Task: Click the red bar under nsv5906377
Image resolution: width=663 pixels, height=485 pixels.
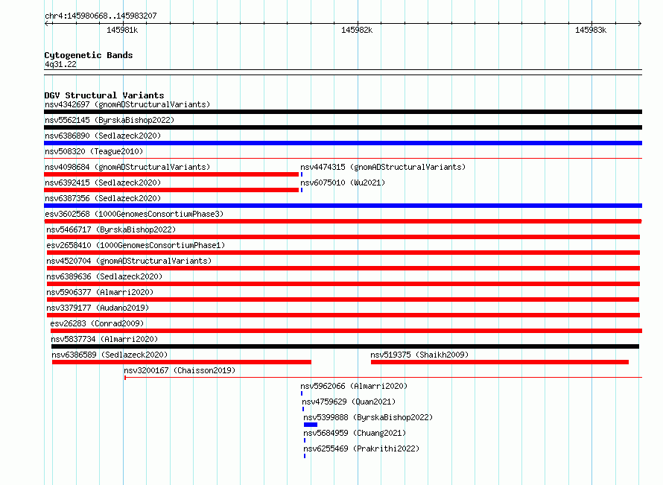Action: (x=343, y=299)
